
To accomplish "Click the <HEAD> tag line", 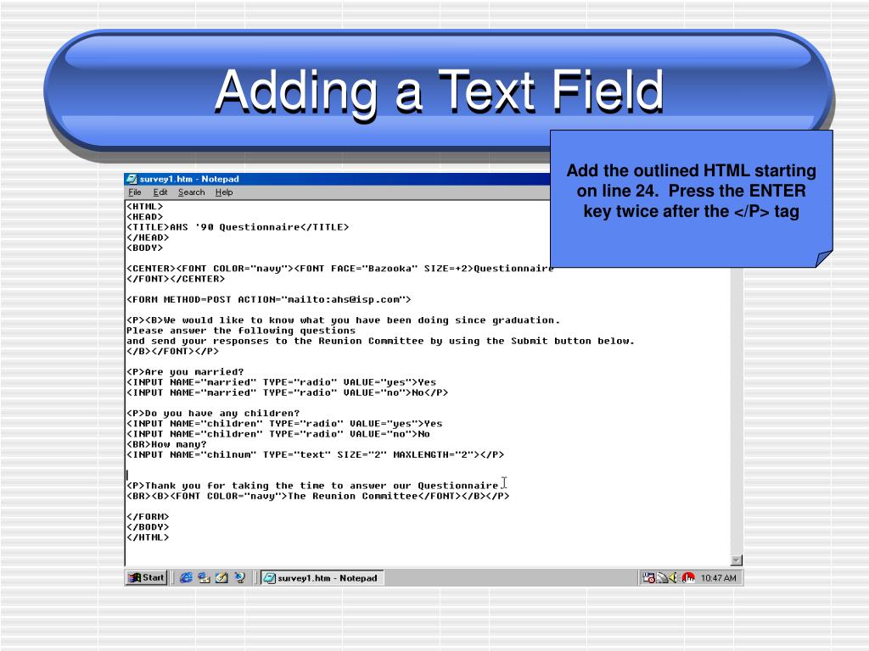I will click(x=144, y=216).
